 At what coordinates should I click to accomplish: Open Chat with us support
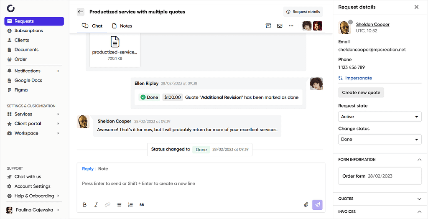tap(28, 177)
